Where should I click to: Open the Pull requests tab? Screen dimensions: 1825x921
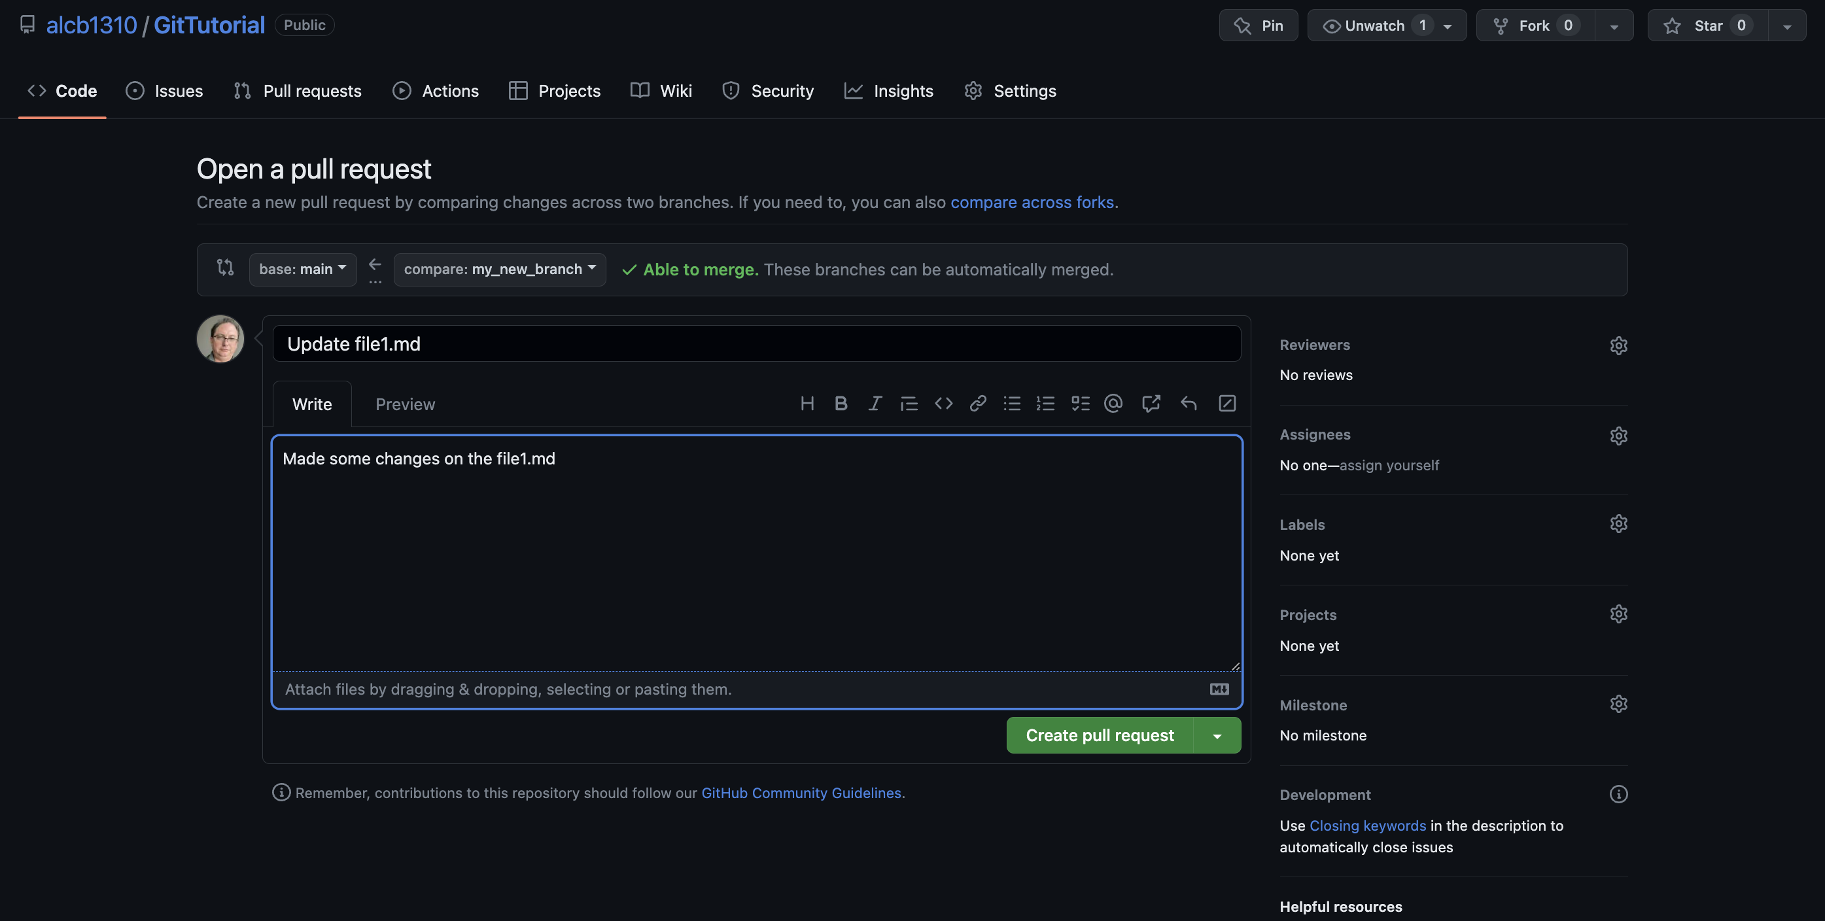tap(298, 91)
